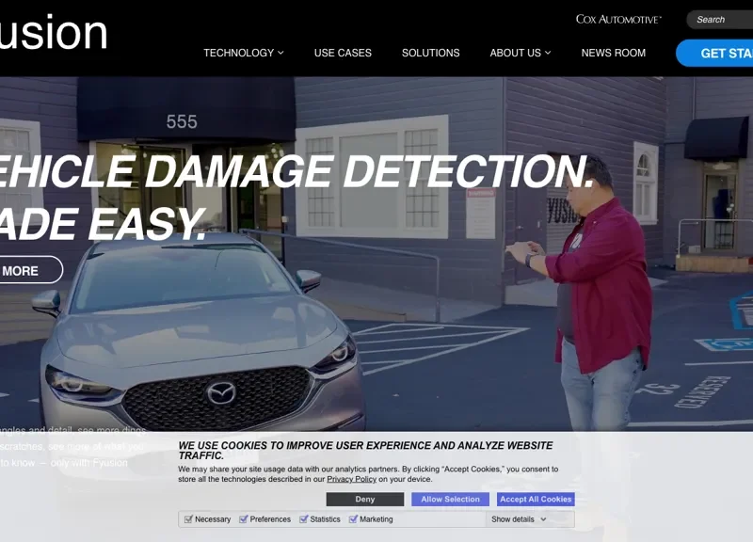
Task: Open the Privacy Policy link
Action: [351, 479]
